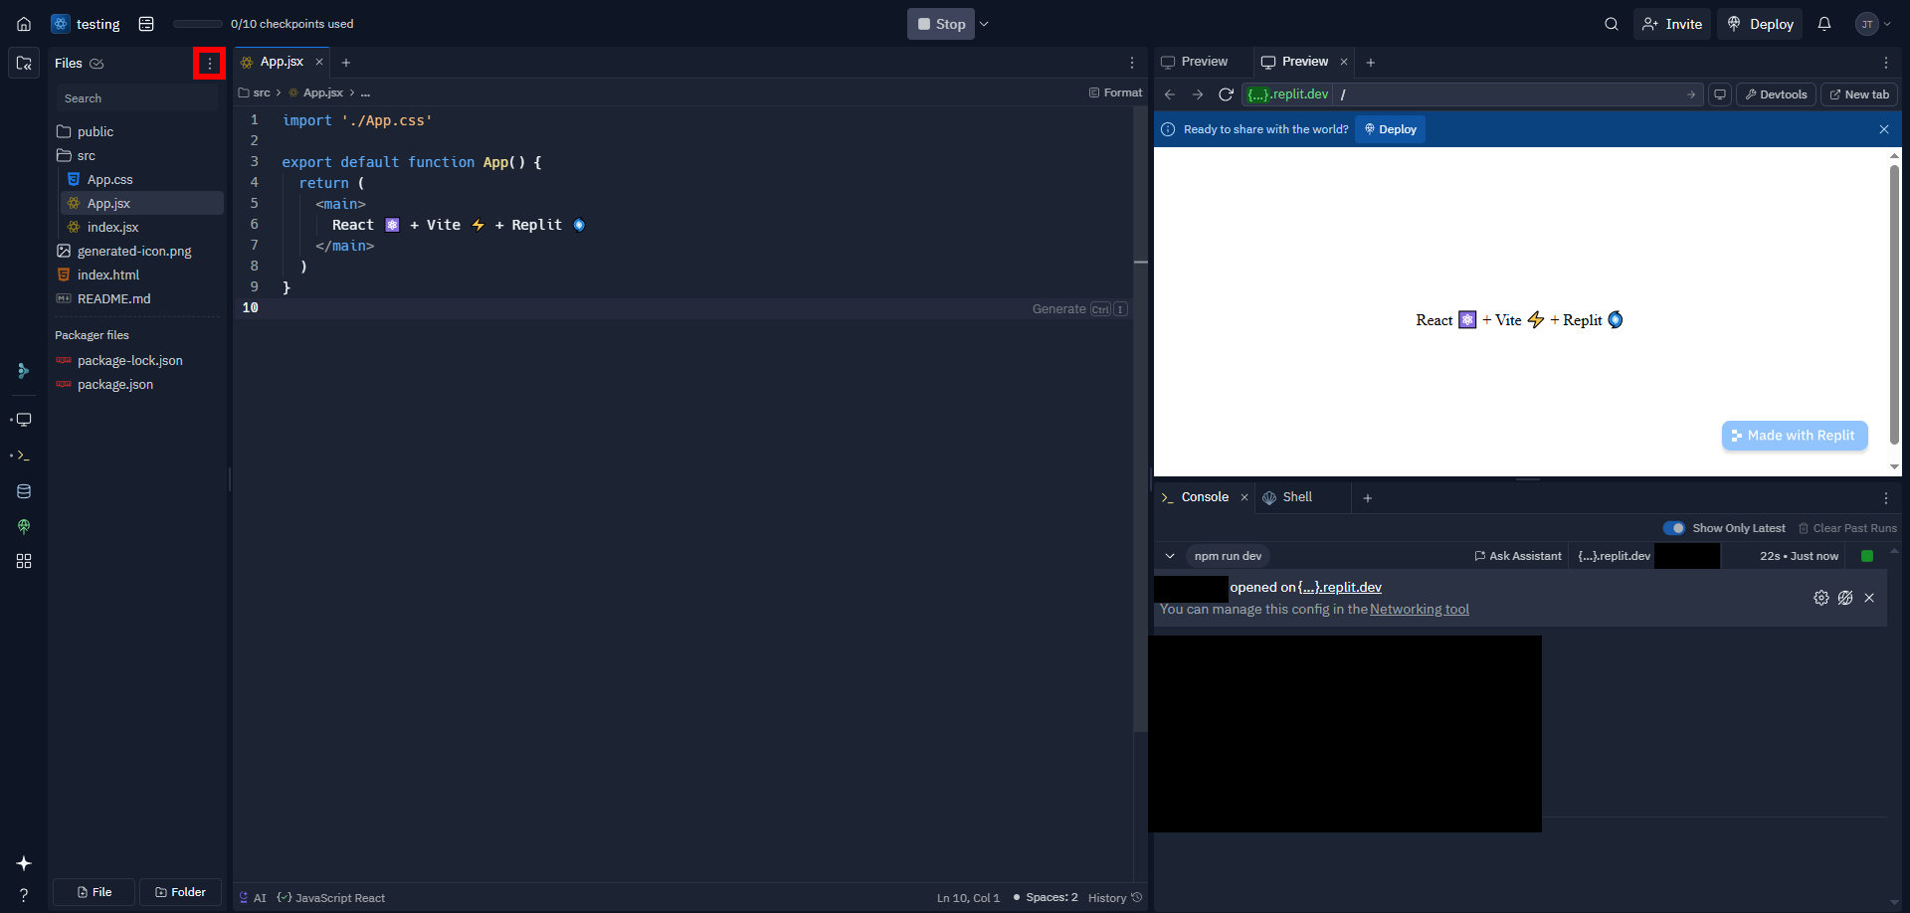Toggle the file explorer sidebar icon
This screenshot has width=1910, height=913.
click(24, 63)
